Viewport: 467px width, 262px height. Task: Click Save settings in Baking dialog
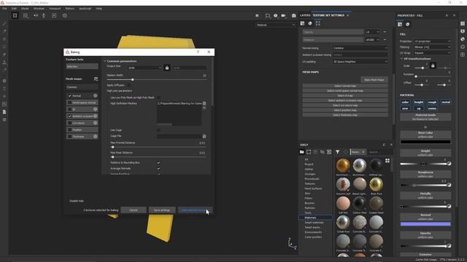point(162,210)
